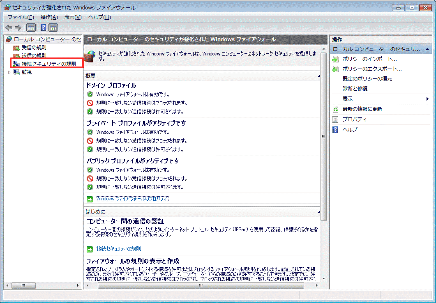The image size is (436, 303).
Task: Click the コンピューター間の通信の認証 heading
Action: pos(125,221)
